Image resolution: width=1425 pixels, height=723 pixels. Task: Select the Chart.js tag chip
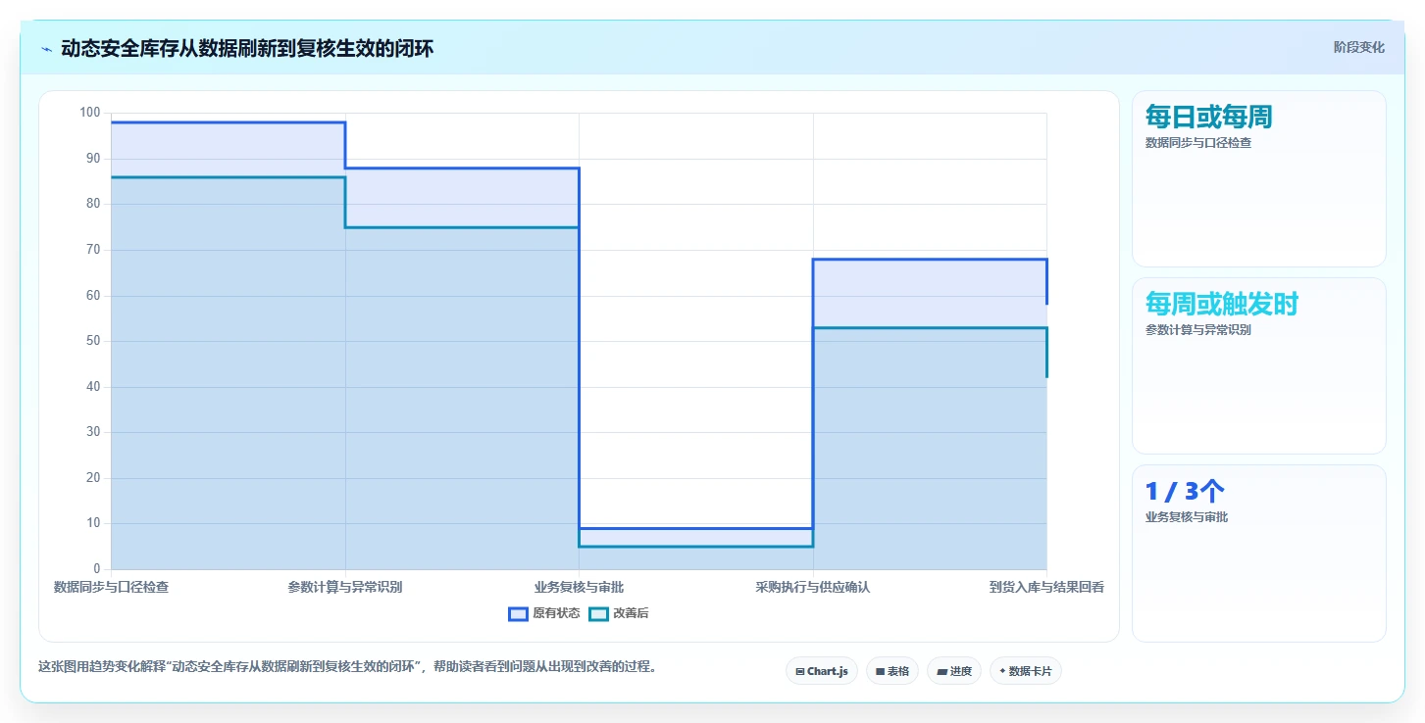(822, 671)
